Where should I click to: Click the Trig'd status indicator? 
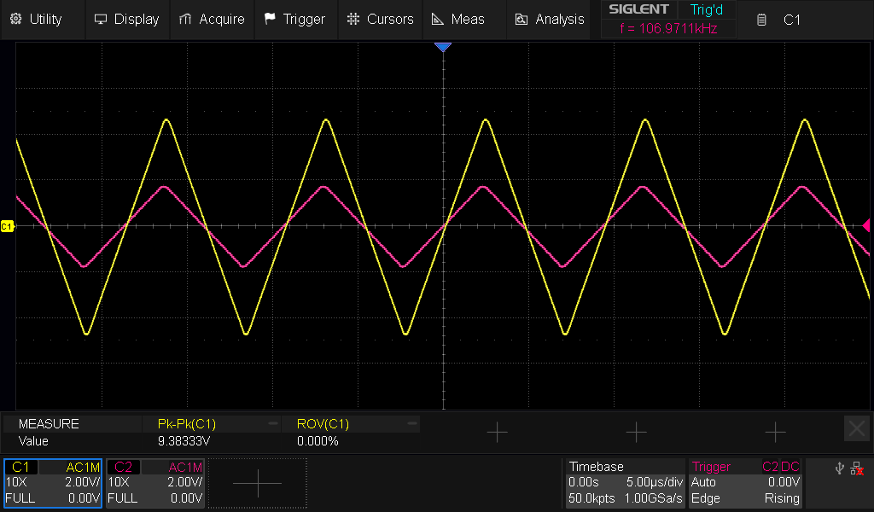click(706, 9)
